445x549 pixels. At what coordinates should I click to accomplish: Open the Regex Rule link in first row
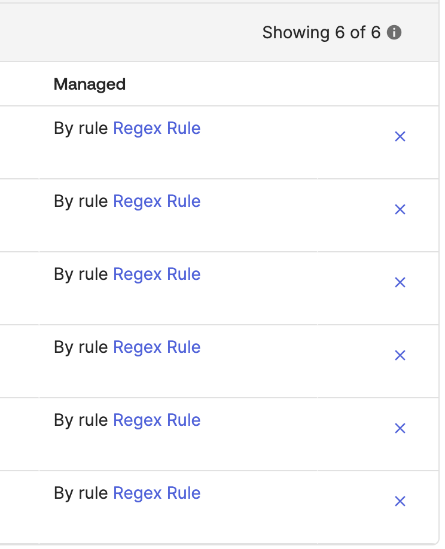[157, 129]
